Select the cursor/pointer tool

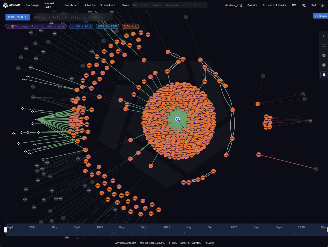(x=324, y=36)
